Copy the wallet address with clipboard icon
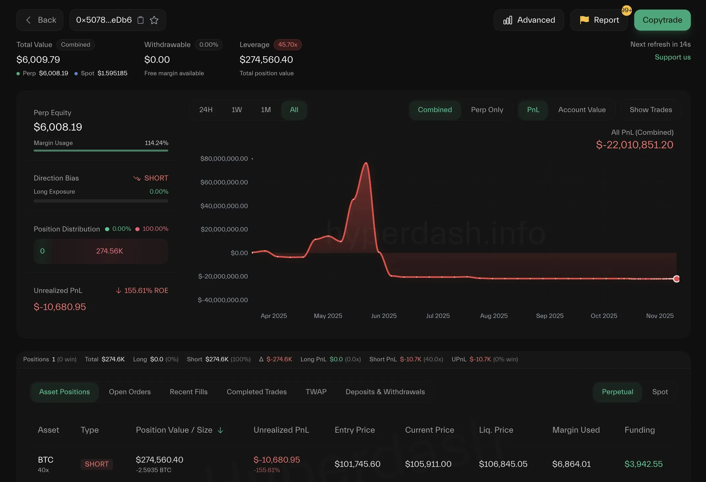The height and width of the screenshot is (482, 706). tap(141, 20)
